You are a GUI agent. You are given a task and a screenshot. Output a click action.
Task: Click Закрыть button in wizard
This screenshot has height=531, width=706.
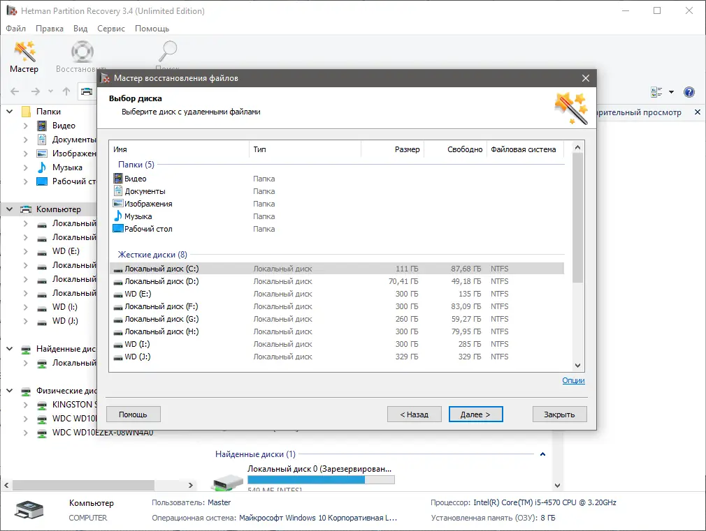(x=559, y=414)
